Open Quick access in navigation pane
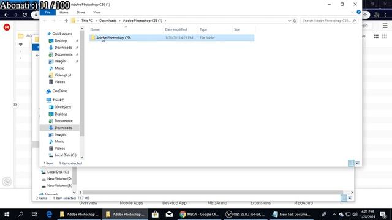Screen dimensions: 392x220 62,34
